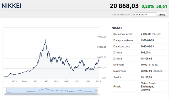Screen dimensions: 169x98
Task: Click the 20000,00 y-axis label
Action: [102, 57]
